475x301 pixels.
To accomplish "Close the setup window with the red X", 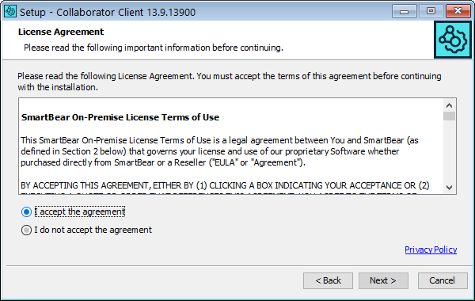I will [x=458, y=12].
